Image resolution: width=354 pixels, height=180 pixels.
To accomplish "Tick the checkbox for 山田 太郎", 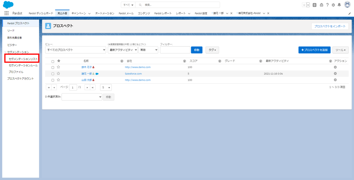I will point(53,80).
